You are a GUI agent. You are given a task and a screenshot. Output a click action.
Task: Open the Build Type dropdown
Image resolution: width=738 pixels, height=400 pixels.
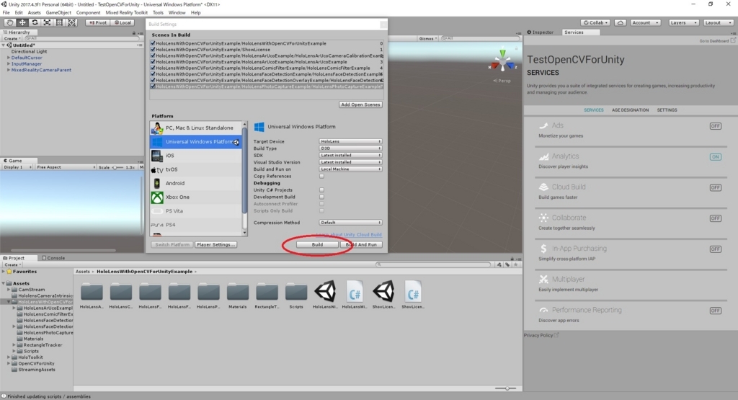click(x=351, y=148)
